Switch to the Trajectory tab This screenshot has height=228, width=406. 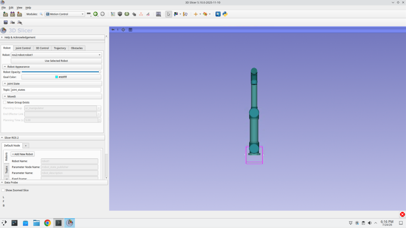(x=60, y=48)
